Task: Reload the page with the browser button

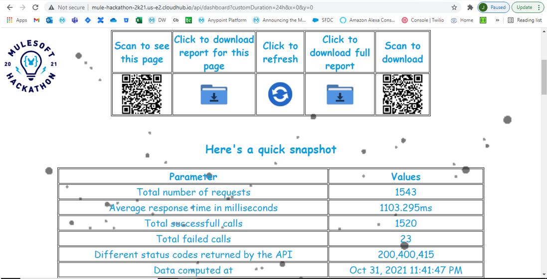Action: [x=35, y=7]
